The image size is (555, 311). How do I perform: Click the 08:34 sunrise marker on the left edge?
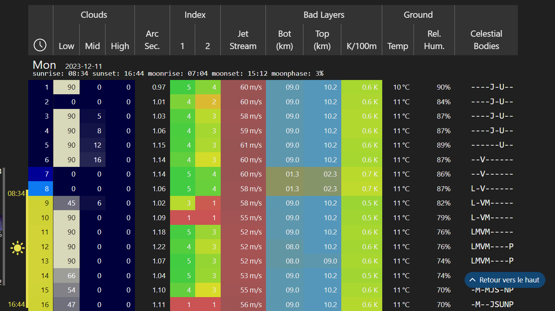16,193
